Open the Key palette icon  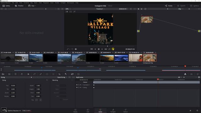66,74
